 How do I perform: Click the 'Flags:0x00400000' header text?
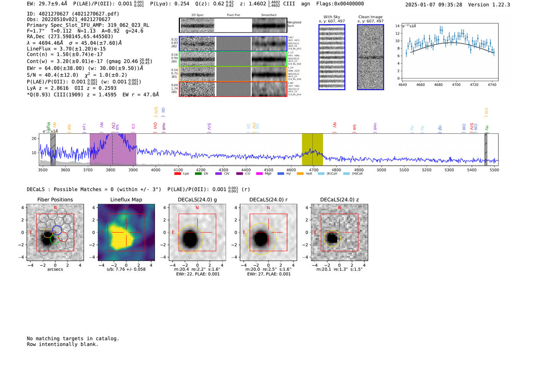[x=340, y=4]
